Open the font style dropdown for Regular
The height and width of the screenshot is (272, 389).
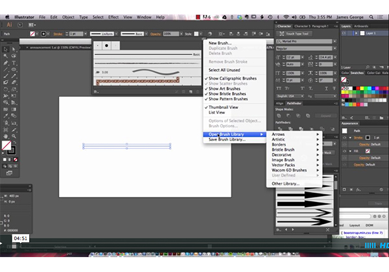point(335,49)
